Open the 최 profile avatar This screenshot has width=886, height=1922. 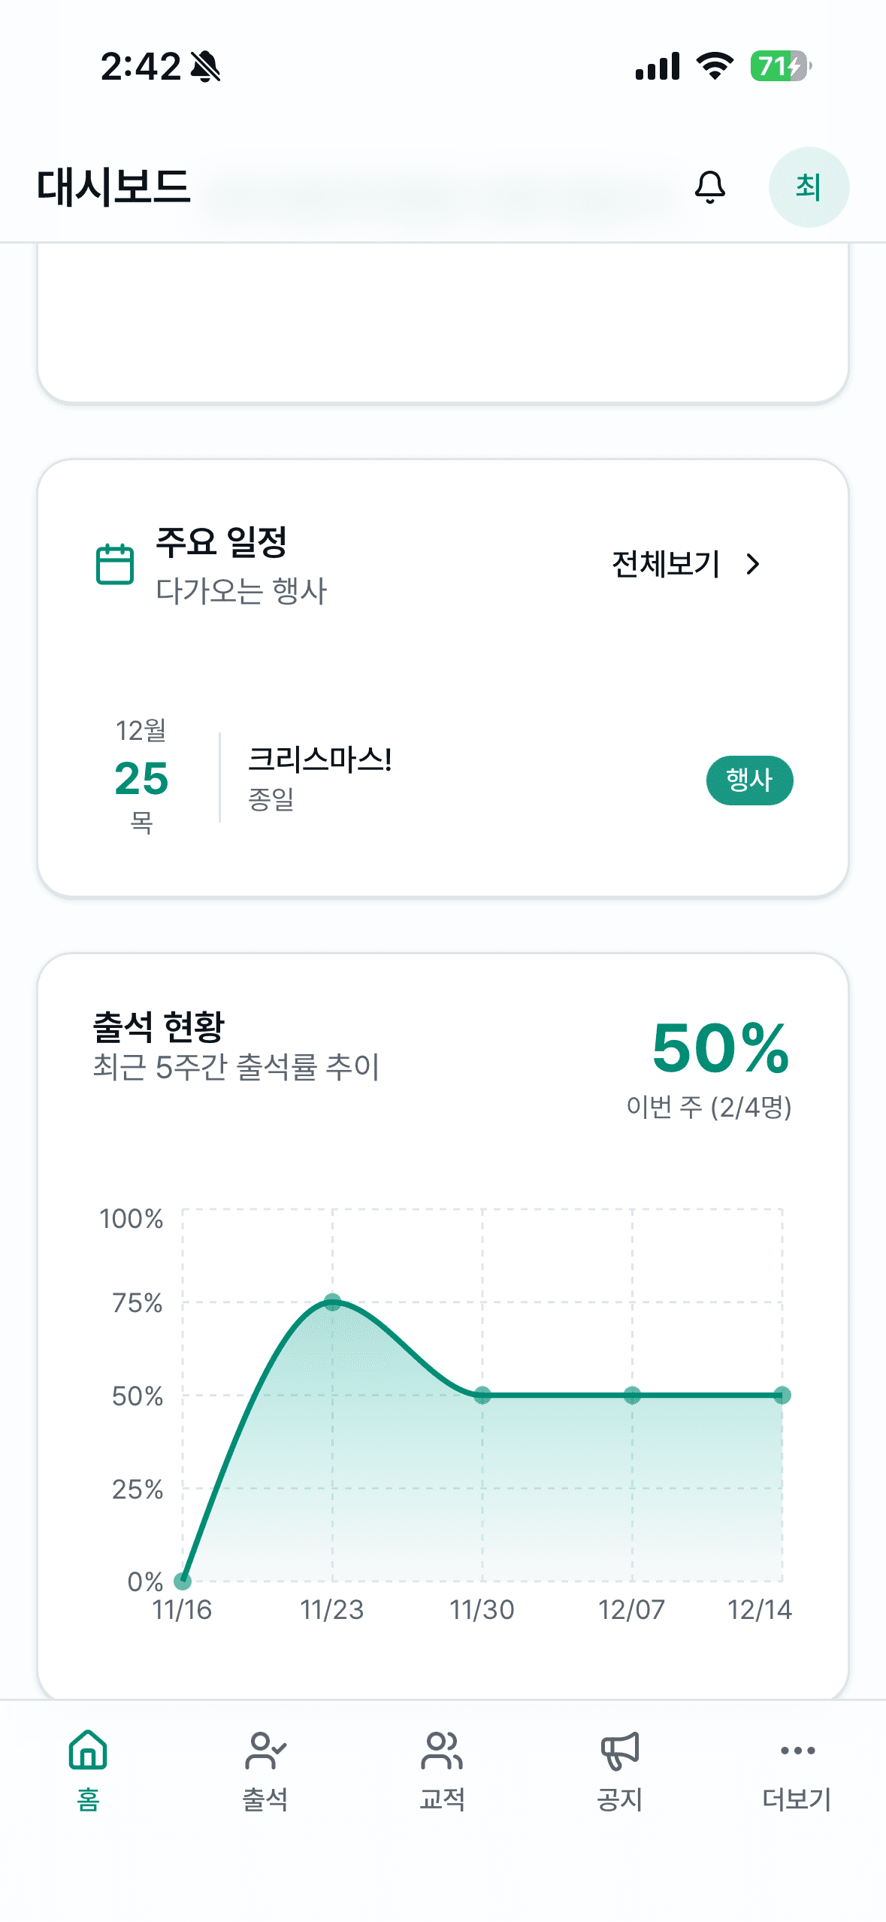(808, 187)
